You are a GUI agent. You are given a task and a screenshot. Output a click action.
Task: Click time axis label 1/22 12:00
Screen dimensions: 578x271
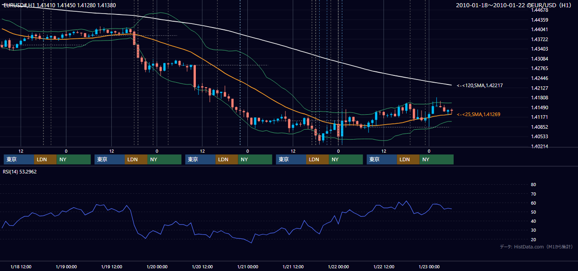384,267
